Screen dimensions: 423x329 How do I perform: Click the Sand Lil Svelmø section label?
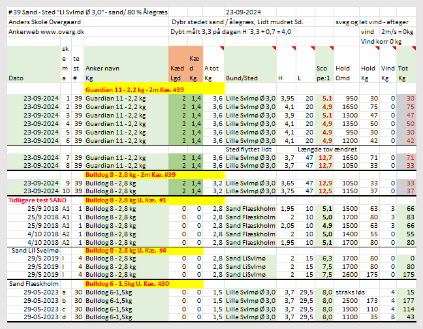click(x=29, y=250)
